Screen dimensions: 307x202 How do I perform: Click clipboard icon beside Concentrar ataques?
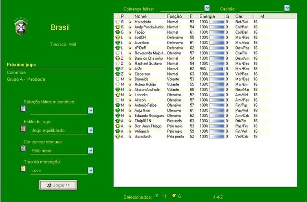coord(23,150)
